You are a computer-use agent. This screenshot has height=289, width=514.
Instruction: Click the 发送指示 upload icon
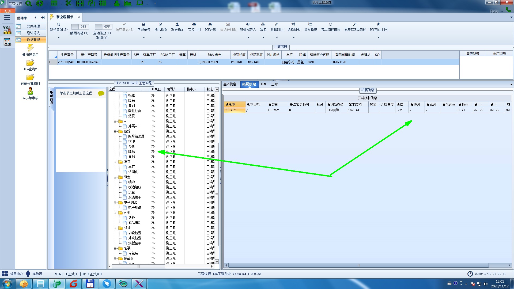click(x=177, y=24)
